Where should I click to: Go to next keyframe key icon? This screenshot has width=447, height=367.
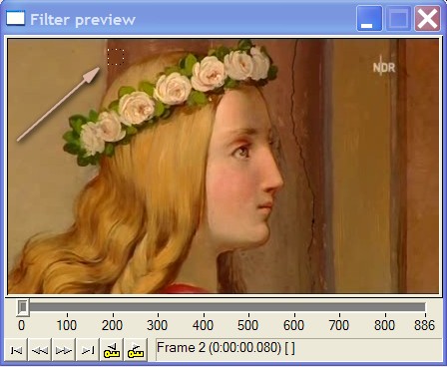click(x=136, y=350)
